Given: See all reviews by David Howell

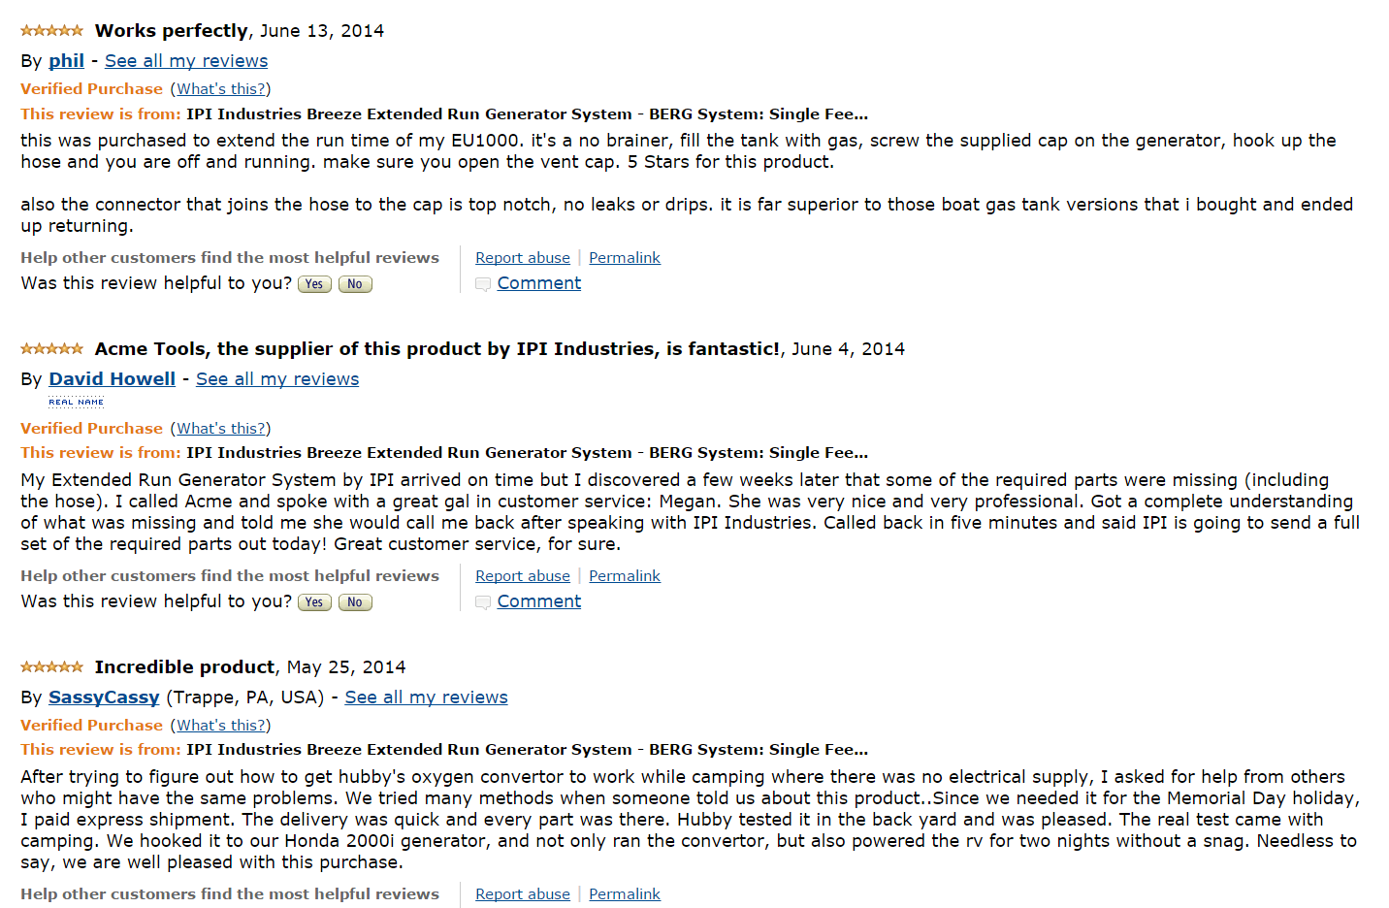Looking at the screenshot, I should (277, 379).
